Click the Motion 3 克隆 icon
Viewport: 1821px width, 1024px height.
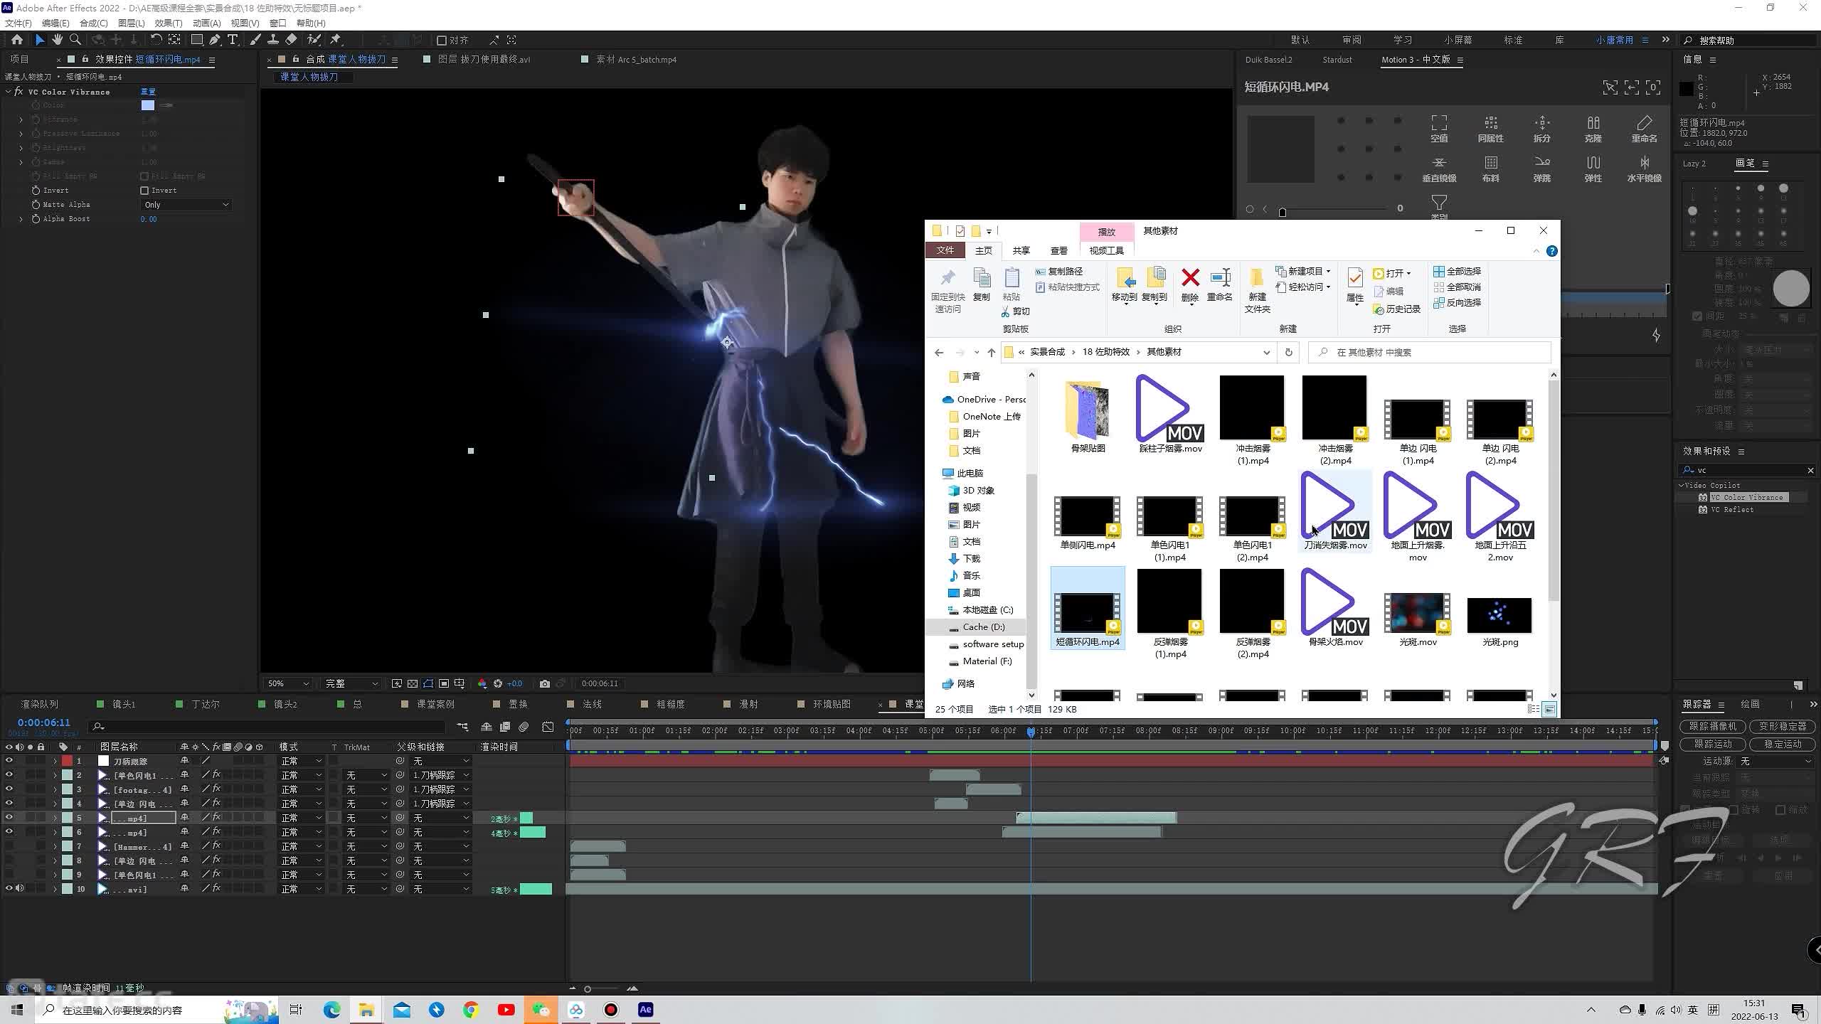tap(1593, 129)
